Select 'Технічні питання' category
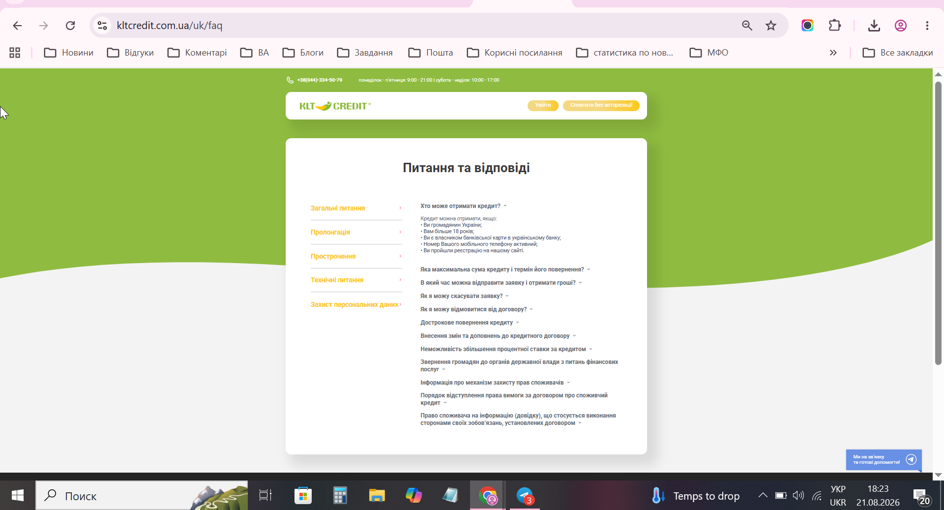 click(x=356, y=280)
